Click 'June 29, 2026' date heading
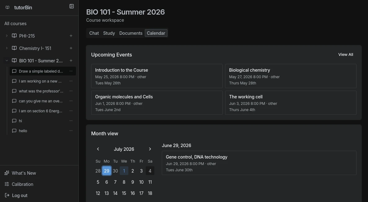 (x=176, y=146)
